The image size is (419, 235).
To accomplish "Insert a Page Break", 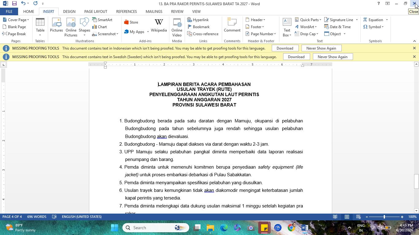I will (x=14, y=34).
